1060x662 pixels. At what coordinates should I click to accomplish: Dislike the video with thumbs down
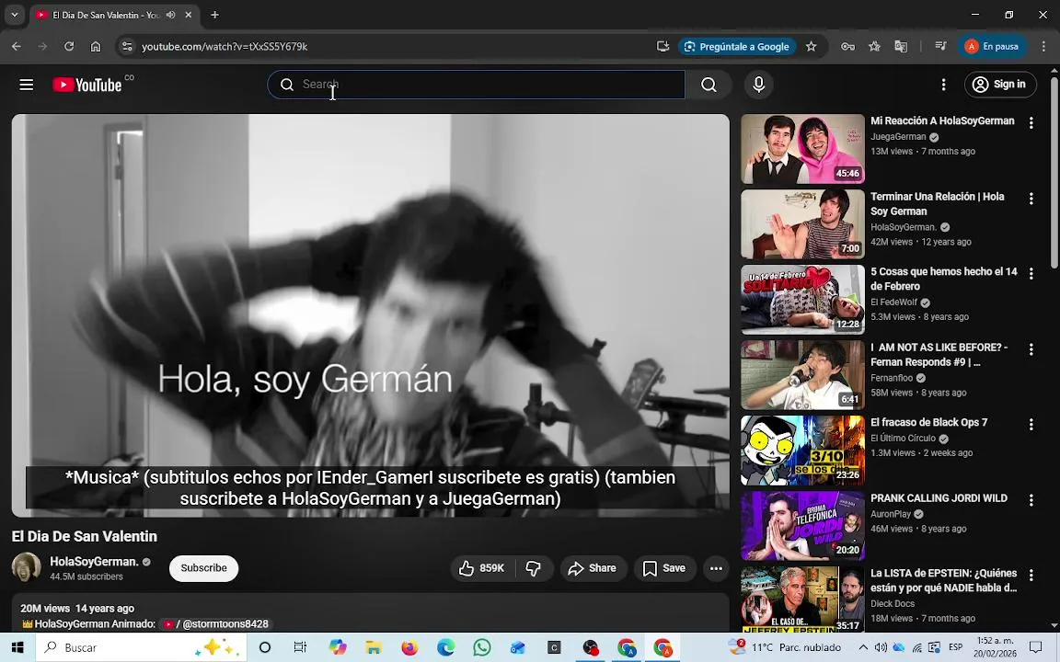coord(534,568)
